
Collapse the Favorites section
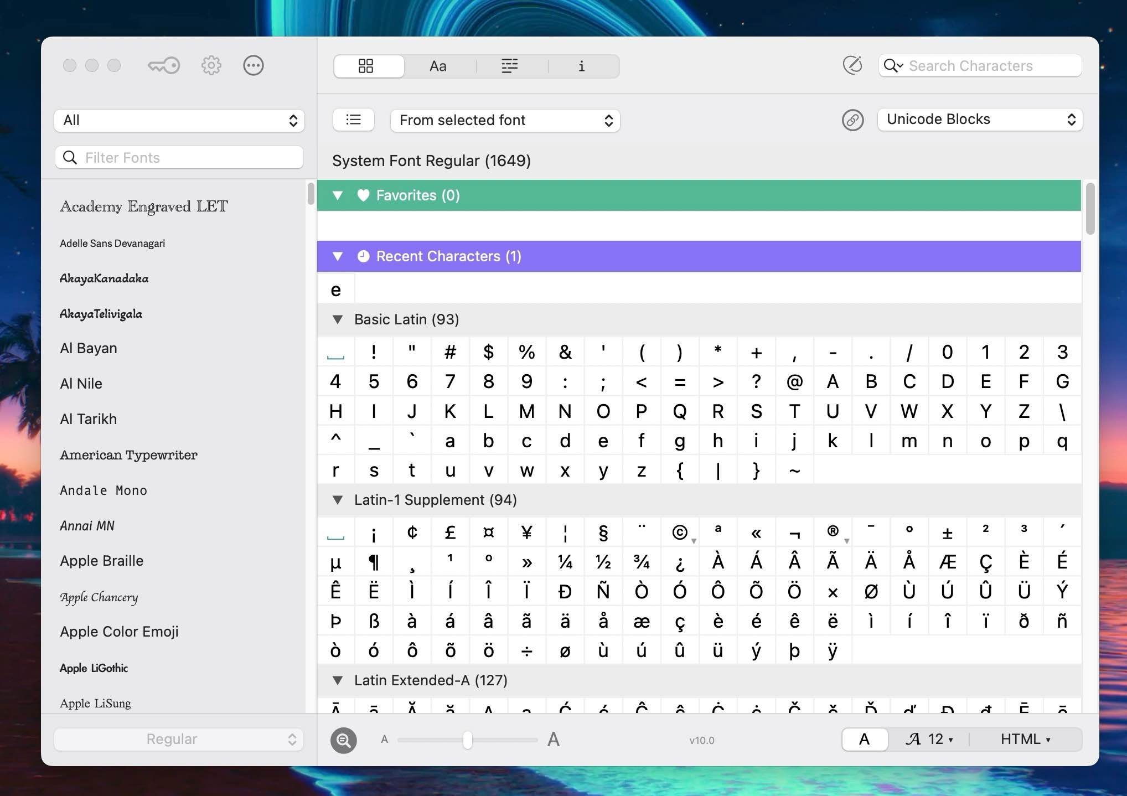(x=338, y=195)
